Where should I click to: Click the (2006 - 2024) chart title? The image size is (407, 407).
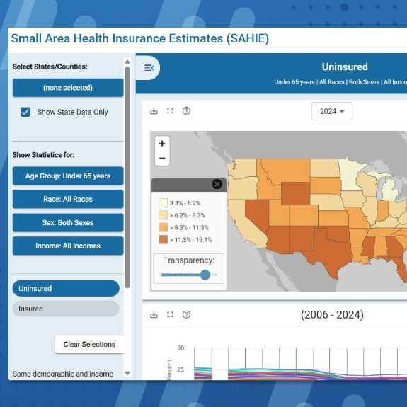[x=332, y=314]
